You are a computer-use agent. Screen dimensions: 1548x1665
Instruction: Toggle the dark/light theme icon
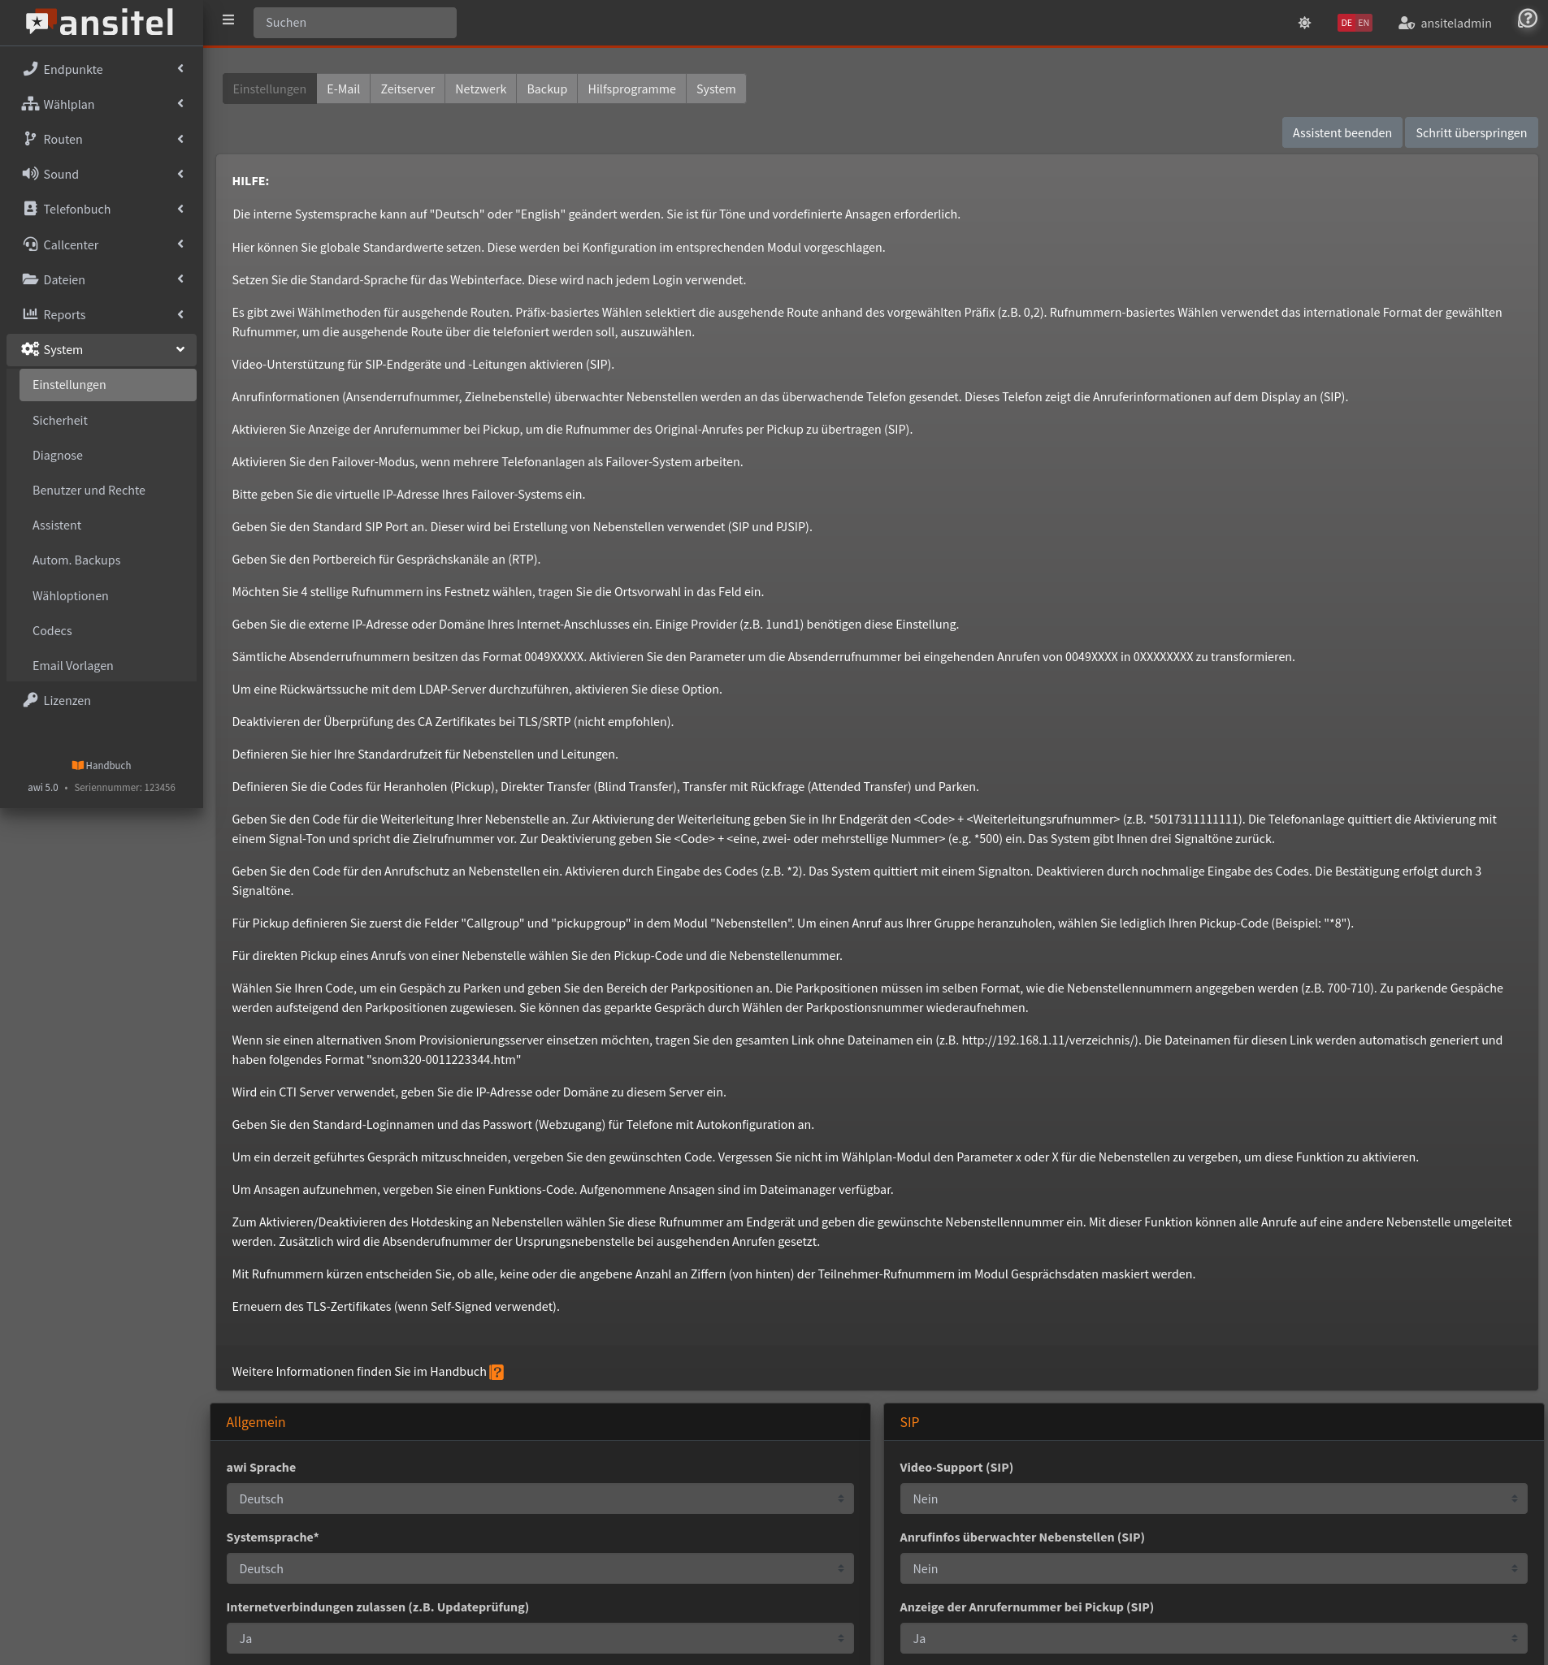1304,24
